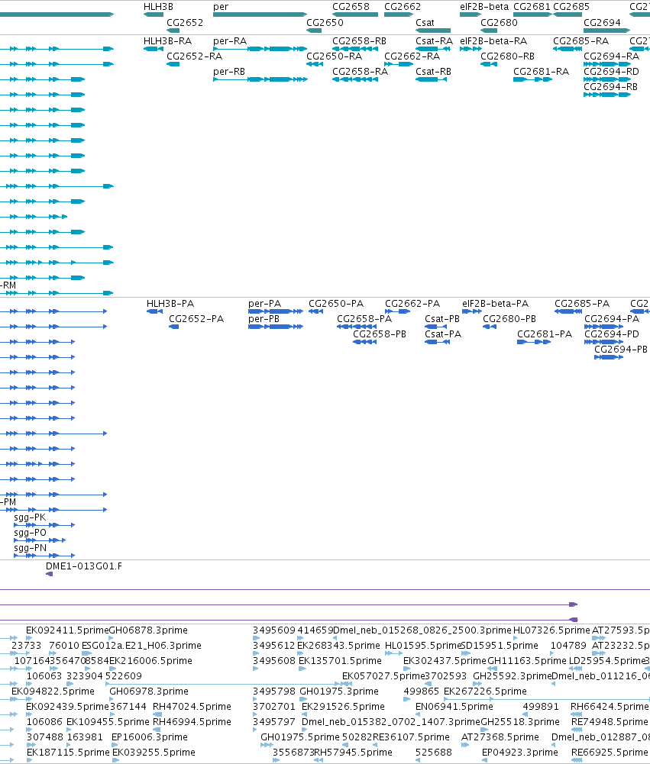
Task: Select the CG2662-PA protein label
Action: click(412, 304)
